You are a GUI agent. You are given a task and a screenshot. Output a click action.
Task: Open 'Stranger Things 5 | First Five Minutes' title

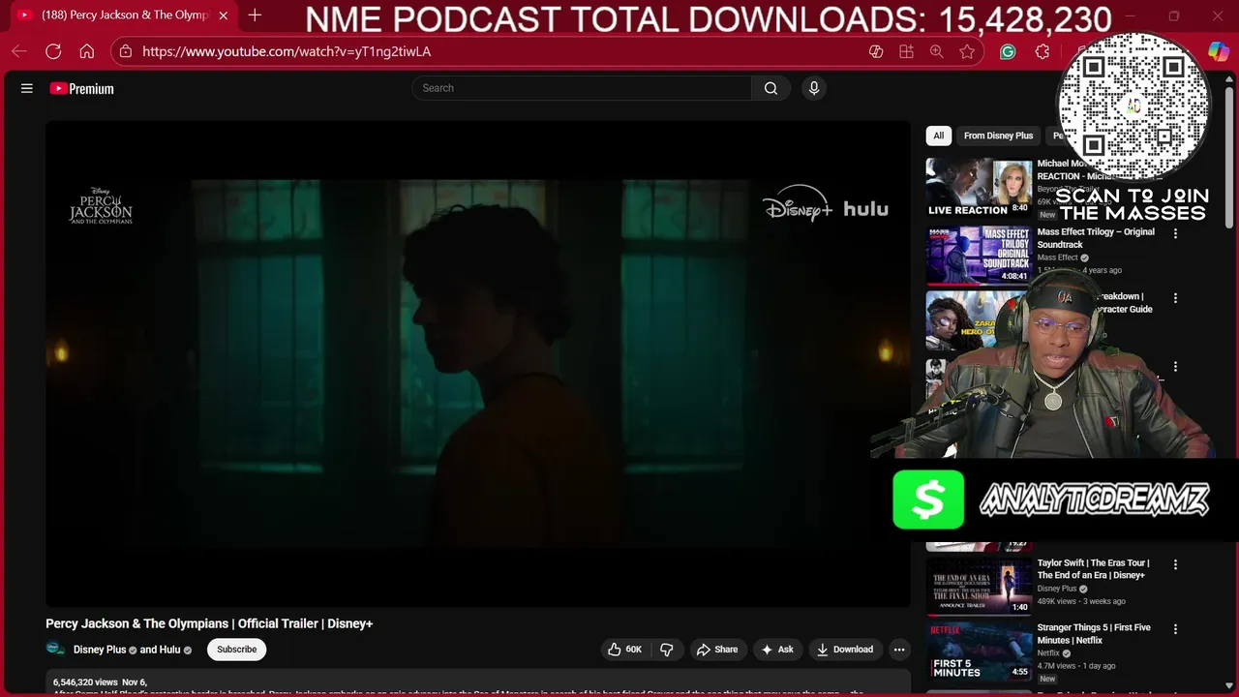pos(1094,634)
